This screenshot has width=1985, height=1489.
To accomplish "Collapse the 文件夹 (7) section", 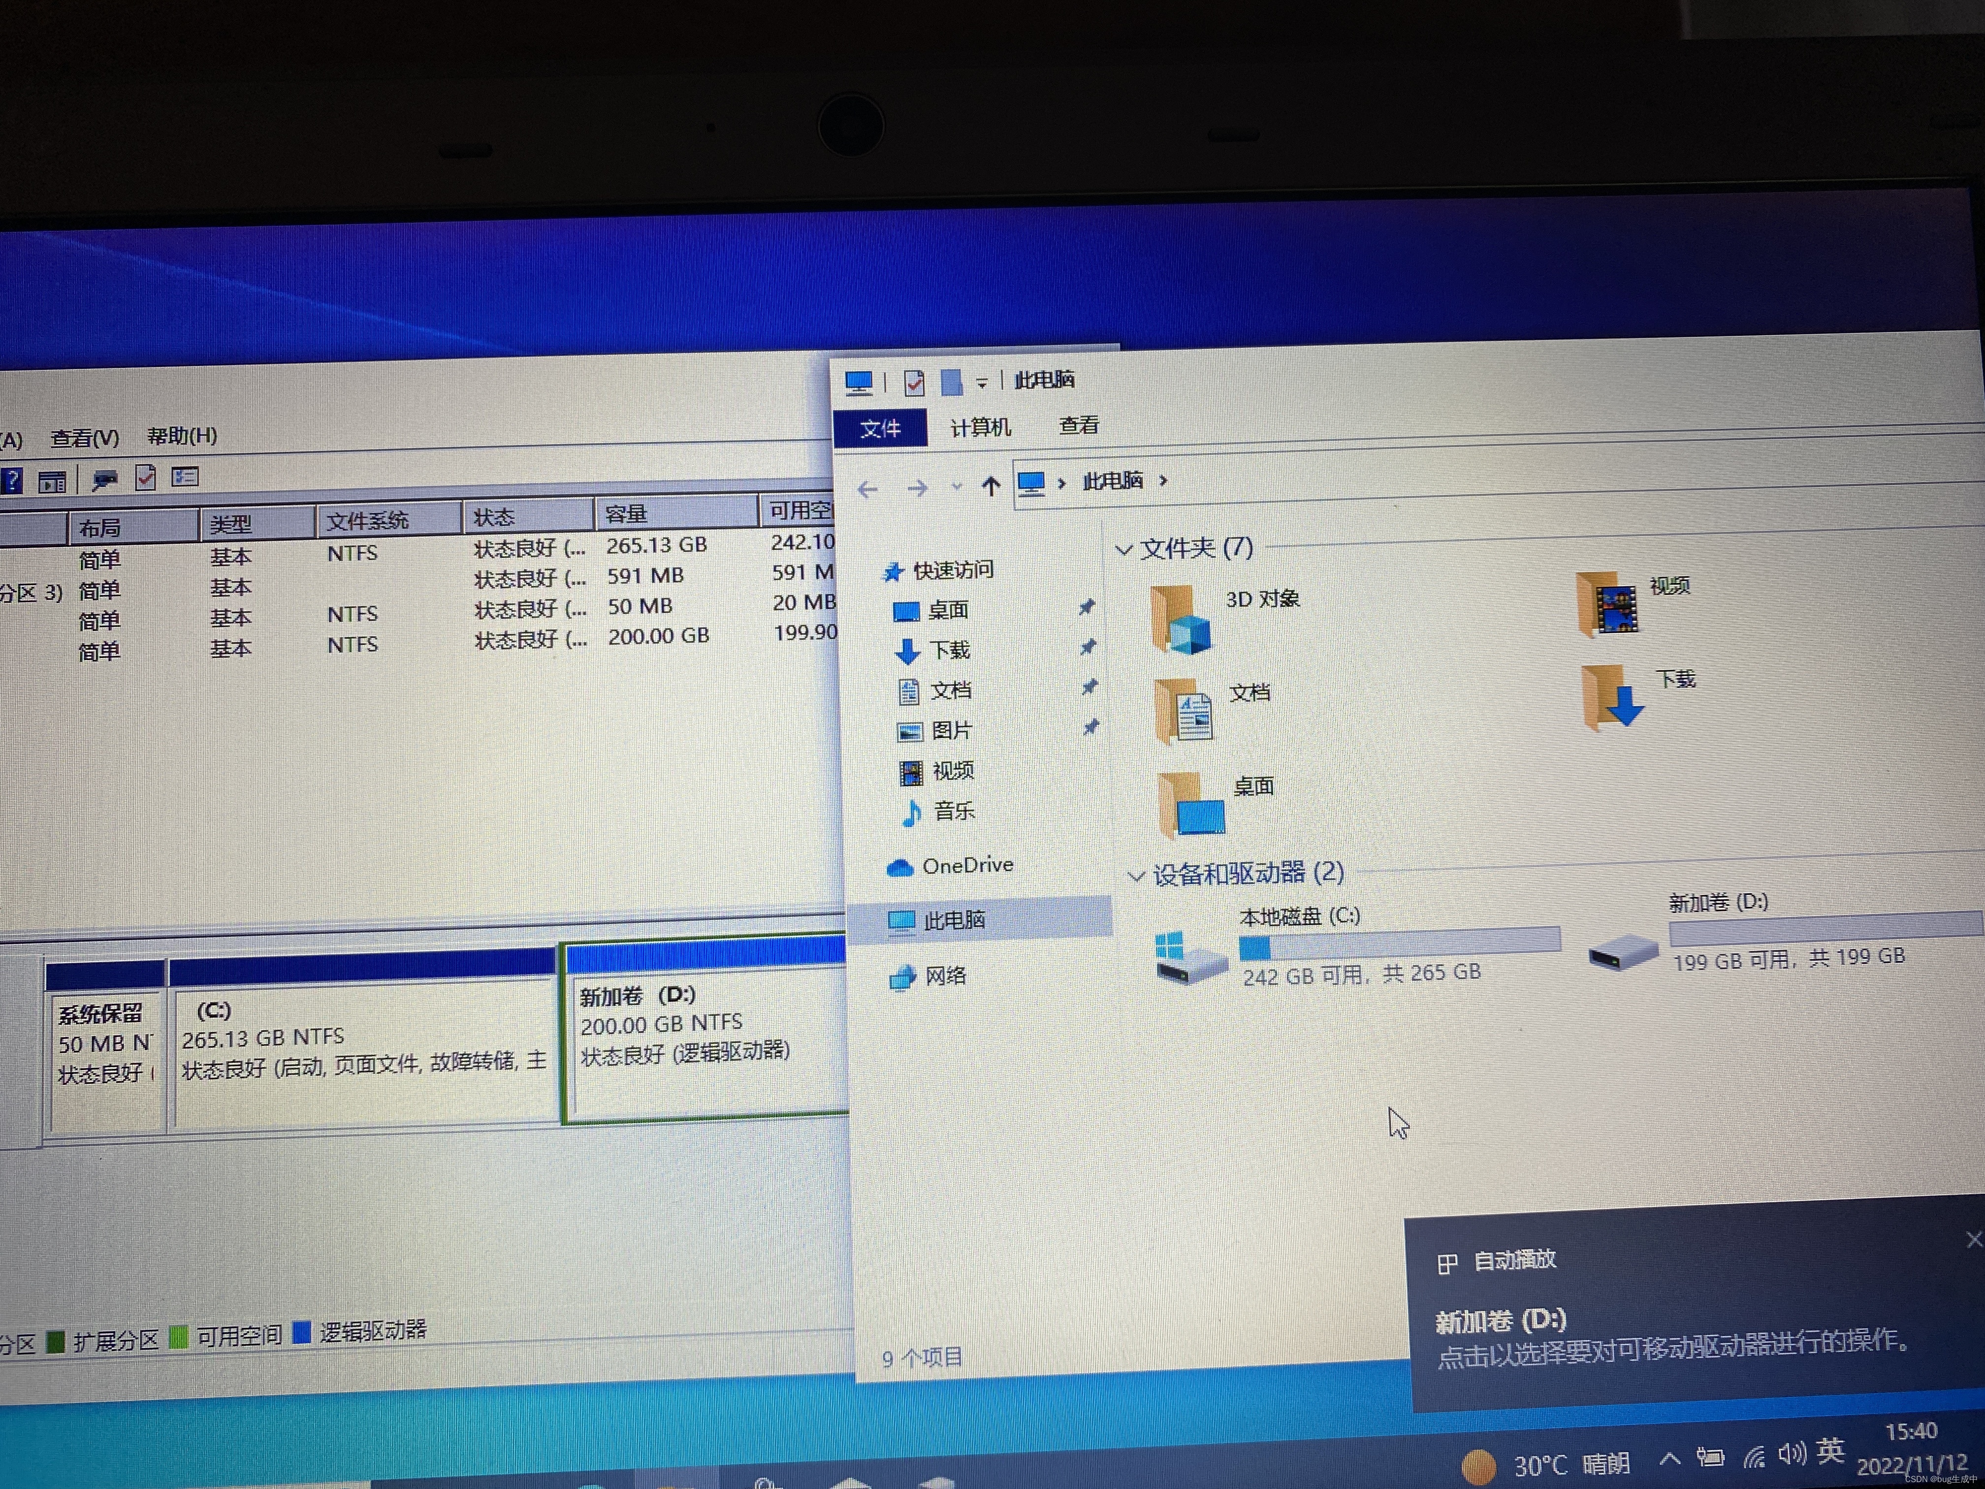I will click(1123, 550).
